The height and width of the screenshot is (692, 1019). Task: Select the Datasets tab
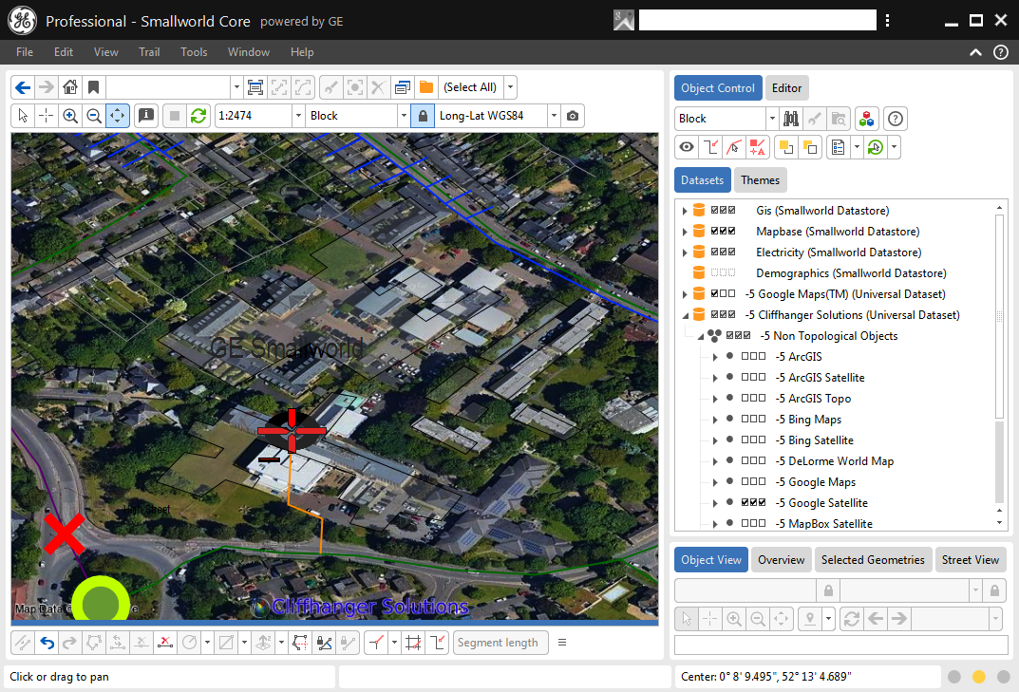click(703, 180)
